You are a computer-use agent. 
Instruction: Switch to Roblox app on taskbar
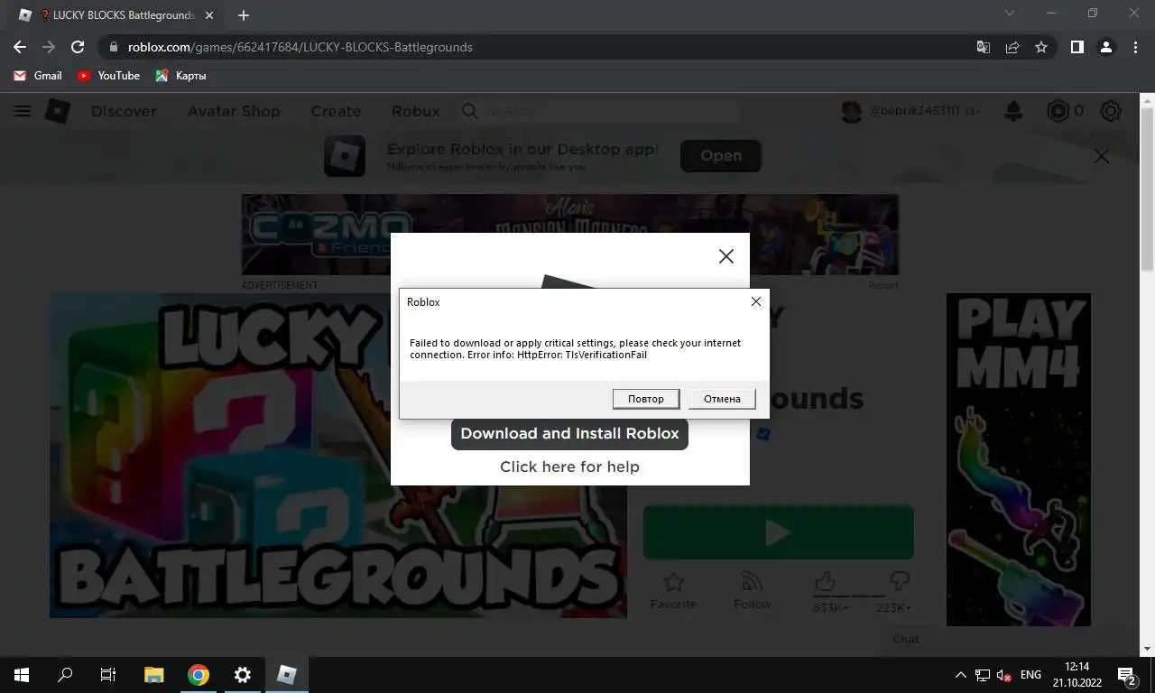(286, 675)
